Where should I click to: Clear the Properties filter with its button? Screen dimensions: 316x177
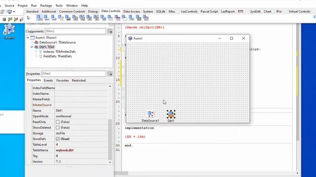click(110, 74)
